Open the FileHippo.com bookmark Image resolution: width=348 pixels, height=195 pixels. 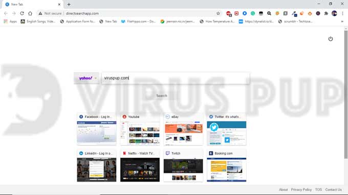pos(138,21)
